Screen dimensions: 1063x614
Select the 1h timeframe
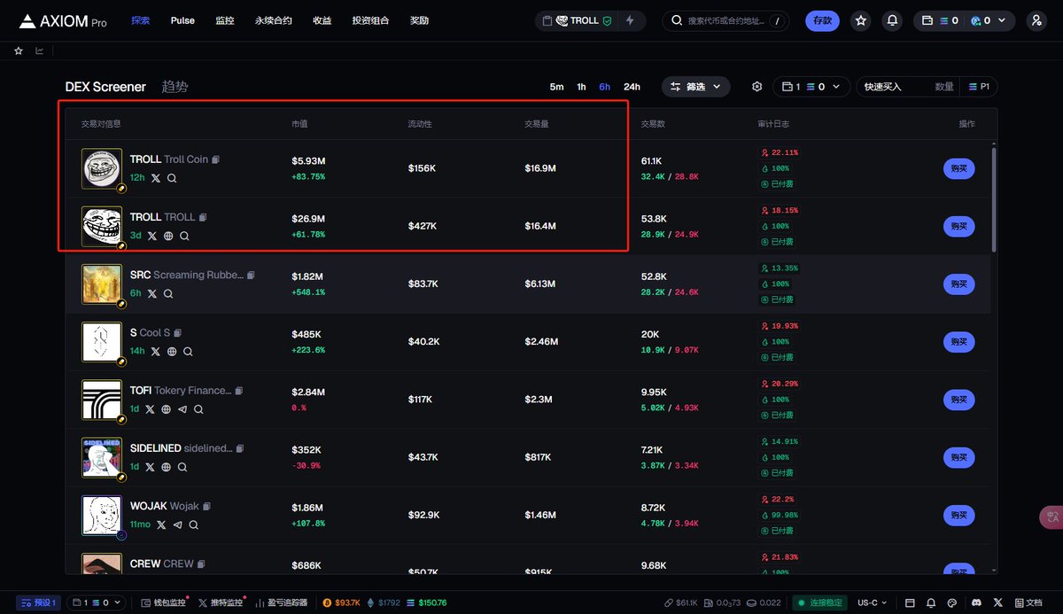tap(581, 87)
